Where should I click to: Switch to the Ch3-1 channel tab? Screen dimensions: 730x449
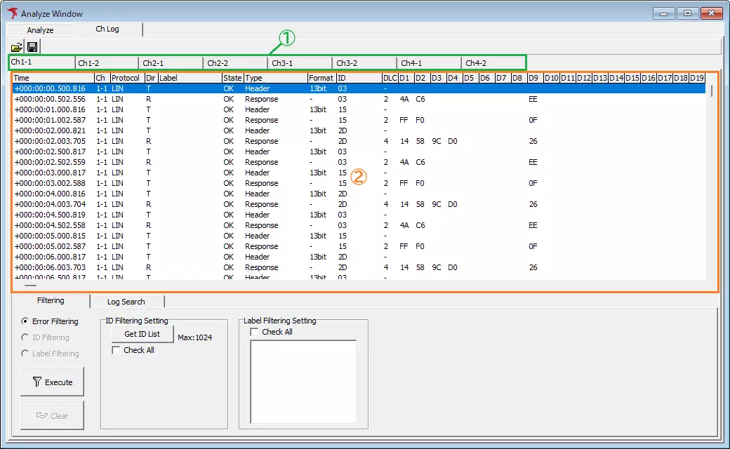tap(300, 62)
